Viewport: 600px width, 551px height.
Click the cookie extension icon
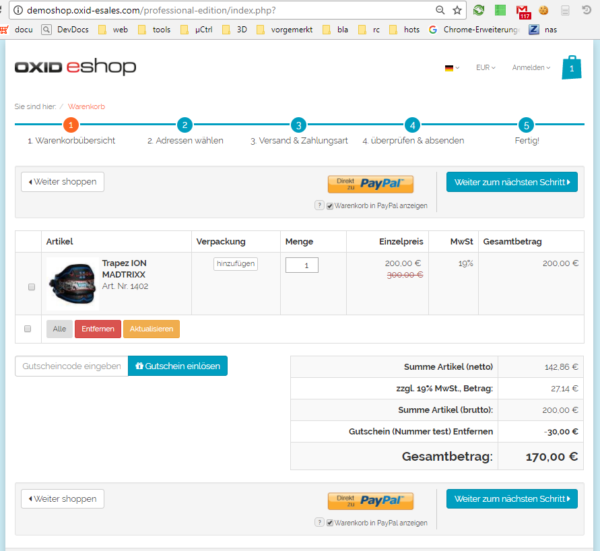click(x=543, y=11)
